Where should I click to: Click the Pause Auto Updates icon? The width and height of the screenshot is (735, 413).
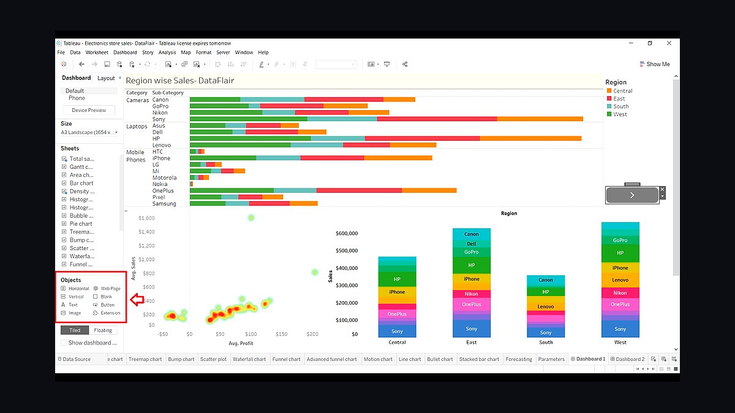pyautogui.click(x=132, y=64)
